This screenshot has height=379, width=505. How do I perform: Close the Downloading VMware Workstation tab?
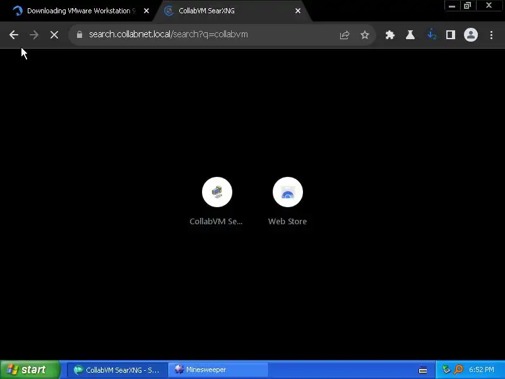146,11
